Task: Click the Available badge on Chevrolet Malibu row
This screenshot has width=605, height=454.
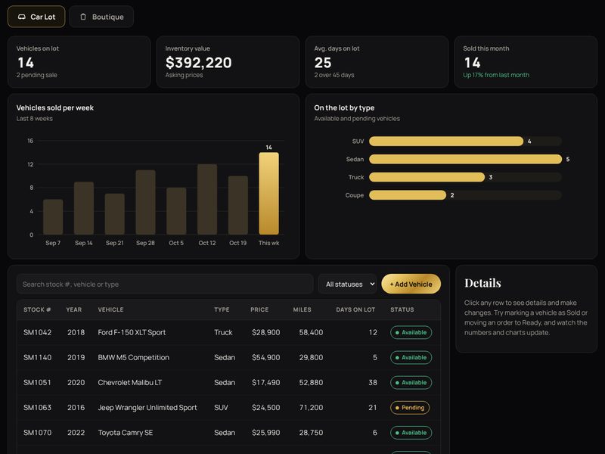Action: pyautogui.click(x=411, y=383)
